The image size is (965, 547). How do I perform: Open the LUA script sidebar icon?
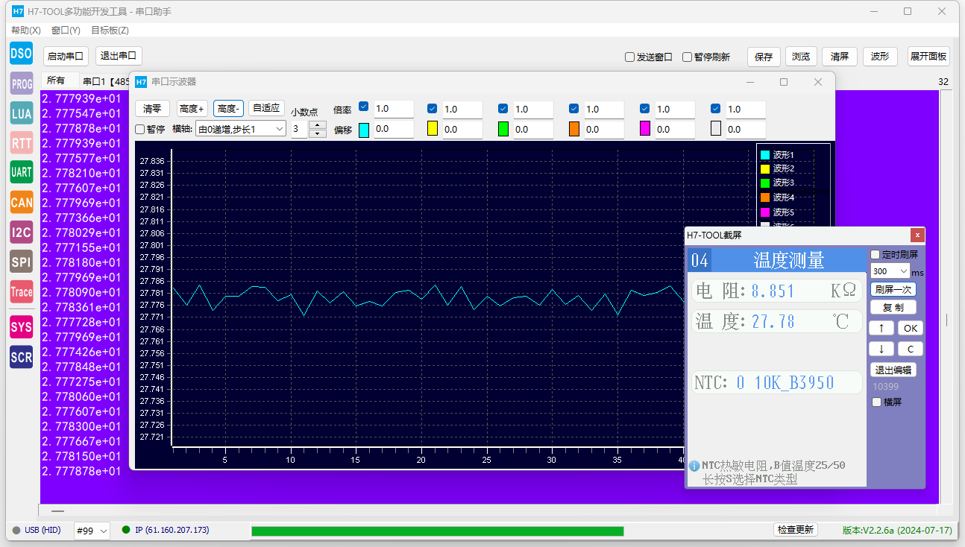pyautogui.click(x=22, y=114)
